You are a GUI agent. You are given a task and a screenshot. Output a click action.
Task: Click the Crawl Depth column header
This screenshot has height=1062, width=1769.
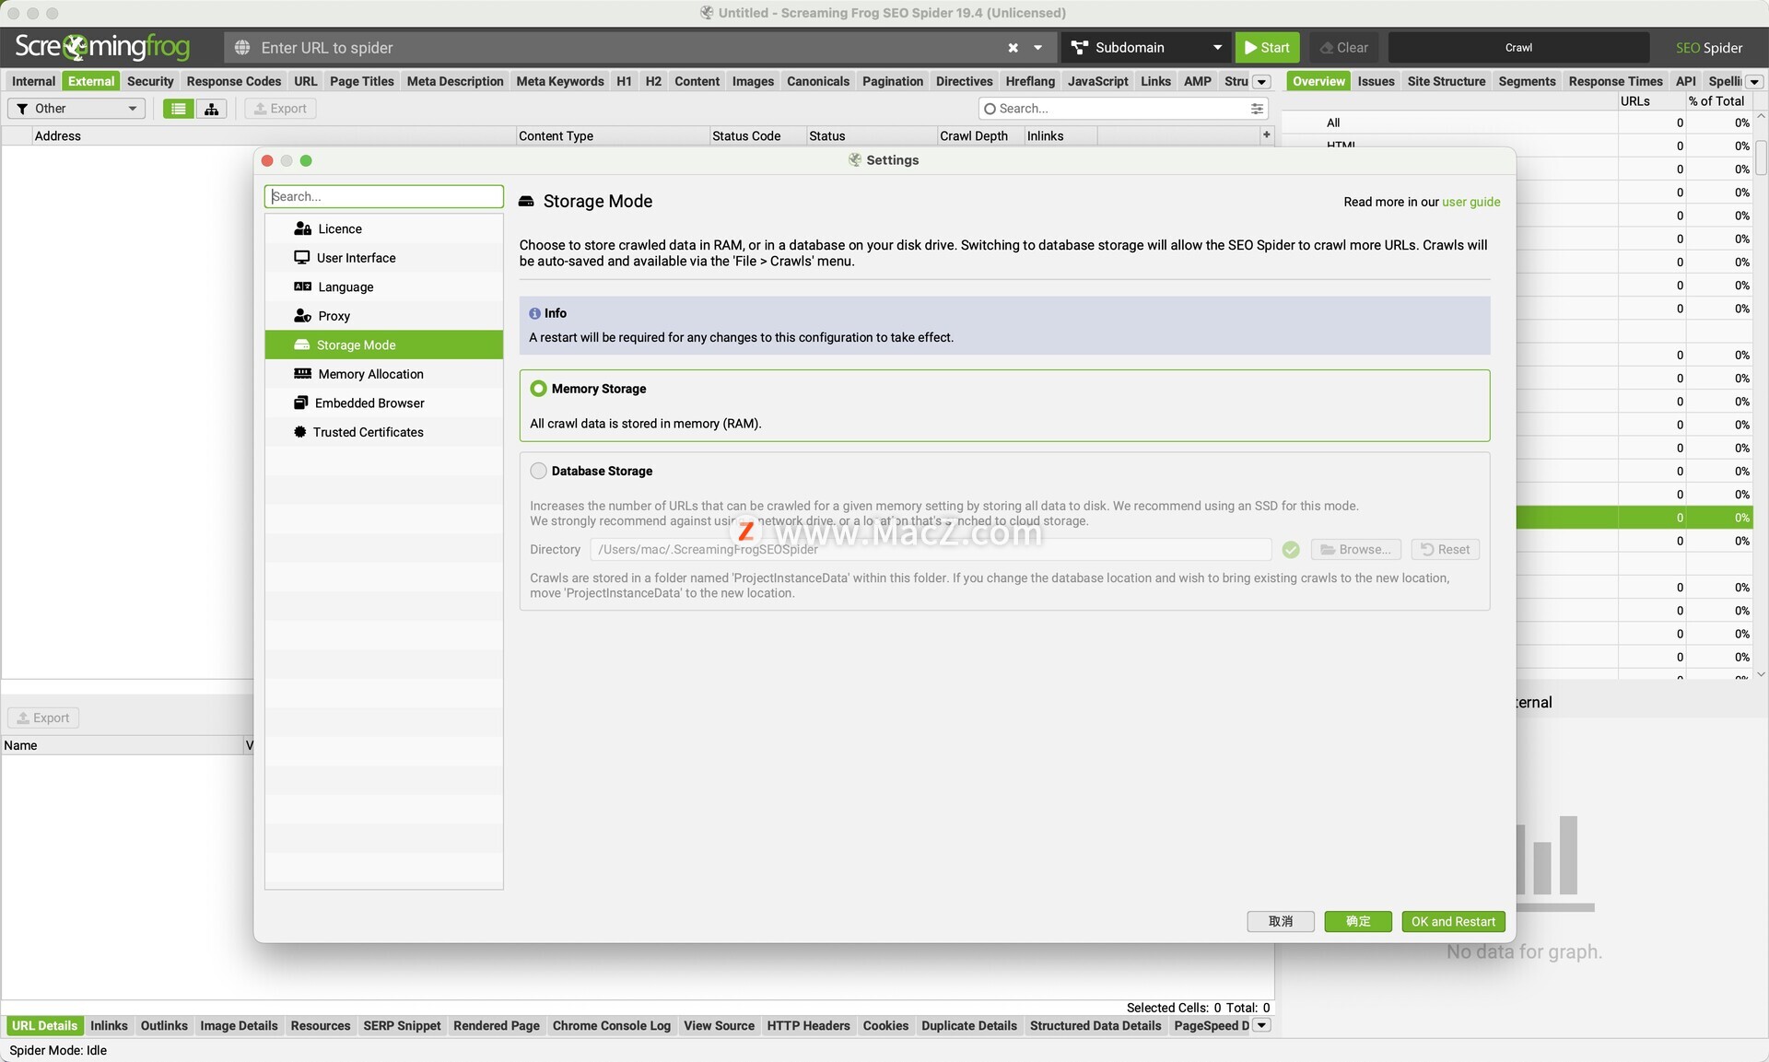pyautogui.click(x=980, y=135)
